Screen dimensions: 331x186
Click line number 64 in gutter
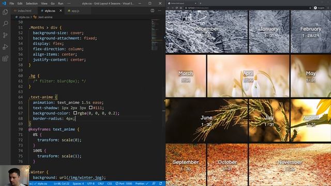tap(21, 97)
